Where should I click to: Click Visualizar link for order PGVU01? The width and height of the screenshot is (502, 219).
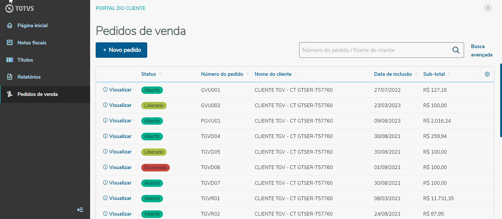[120, 120]
